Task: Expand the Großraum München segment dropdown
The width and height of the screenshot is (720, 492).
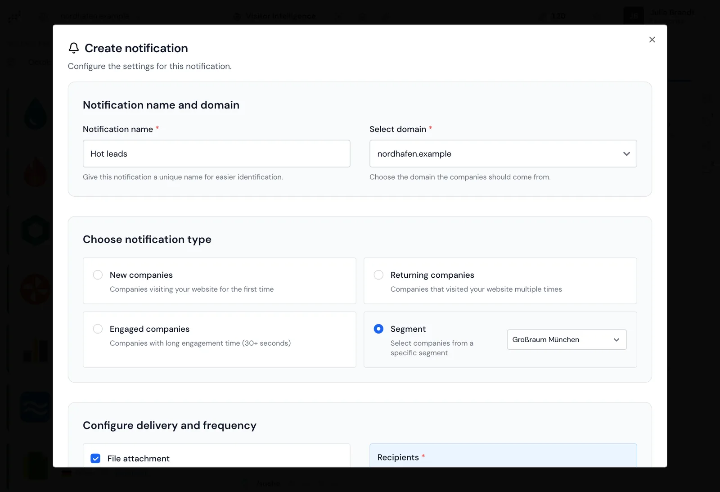Action: click(x=567, y=339)
